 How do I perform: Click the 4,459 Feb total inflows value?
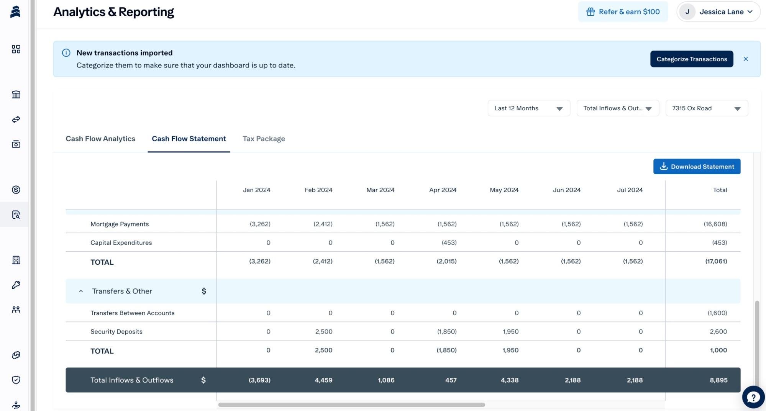pos(323,380)
